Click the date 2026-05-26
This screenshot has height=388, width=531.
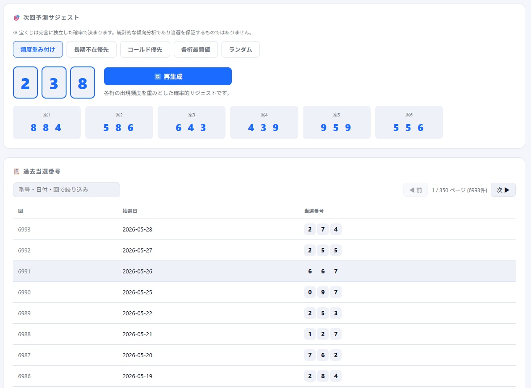point(138,271)
